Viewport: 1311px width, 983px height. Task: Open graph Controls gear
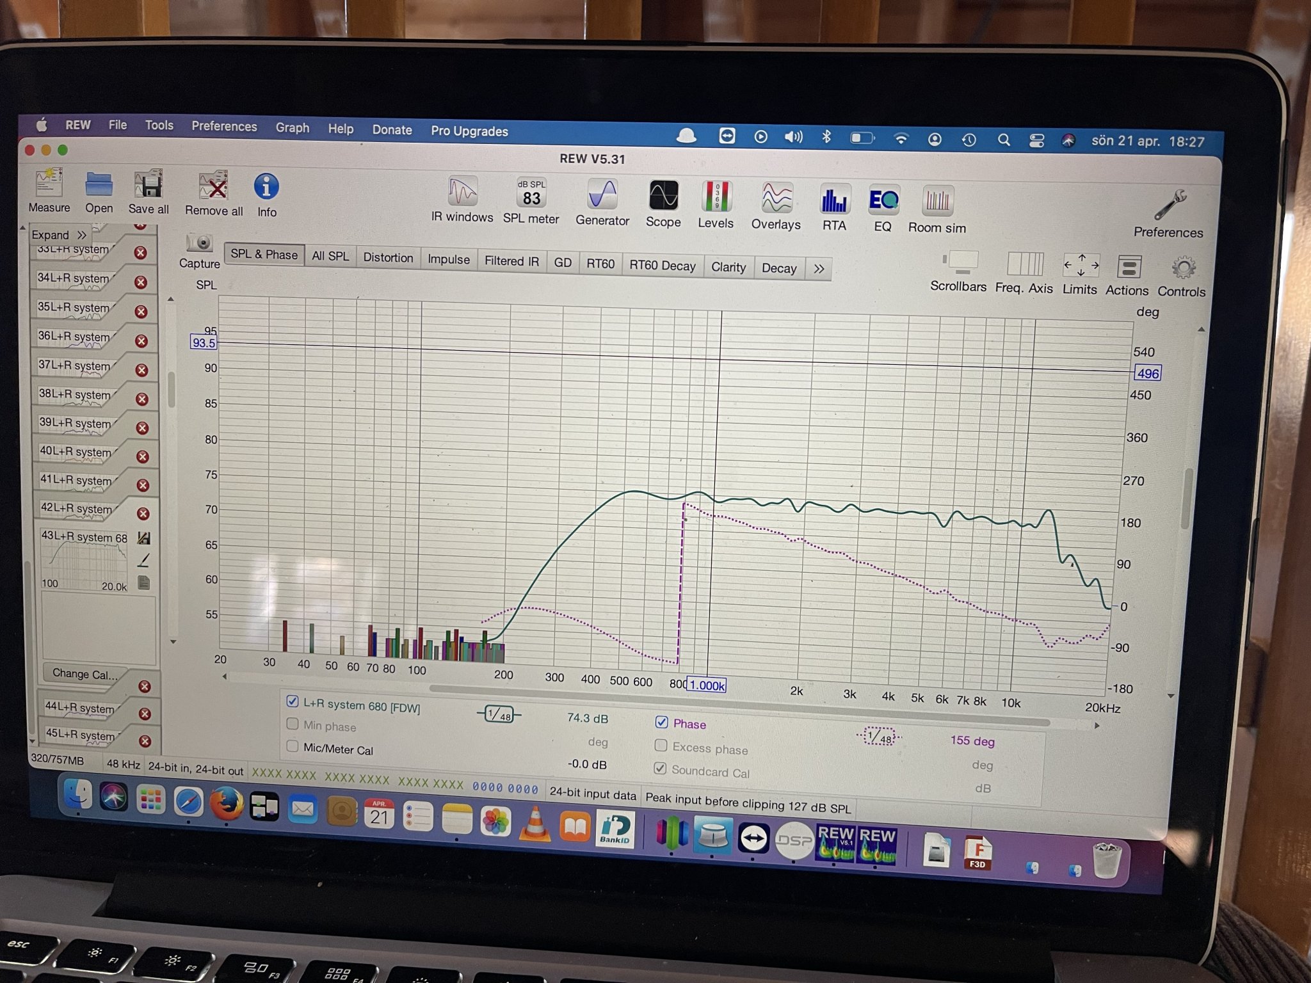(x=1182, y=276)
